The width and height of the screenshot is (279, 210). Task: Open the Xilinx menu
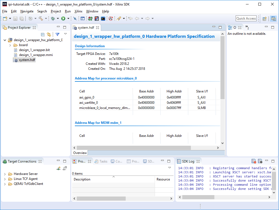(x=78, y=11)
